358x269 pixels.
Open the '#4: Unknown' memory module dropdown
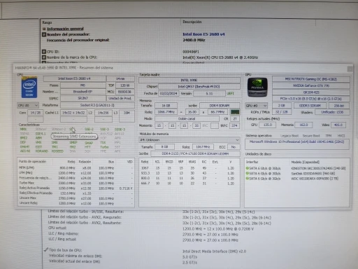tap(189, 140)
